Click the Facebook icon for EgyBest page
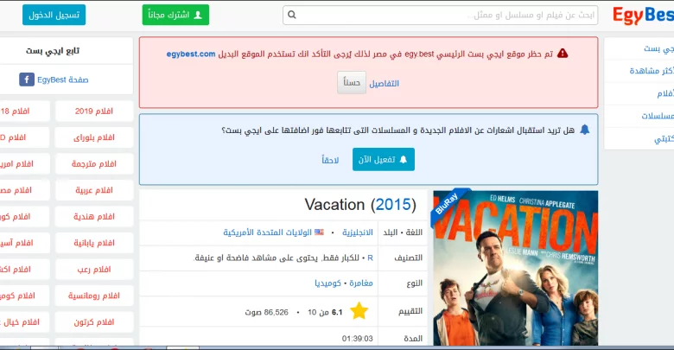Screen dimensions: 674x350 tap(27, 80)
